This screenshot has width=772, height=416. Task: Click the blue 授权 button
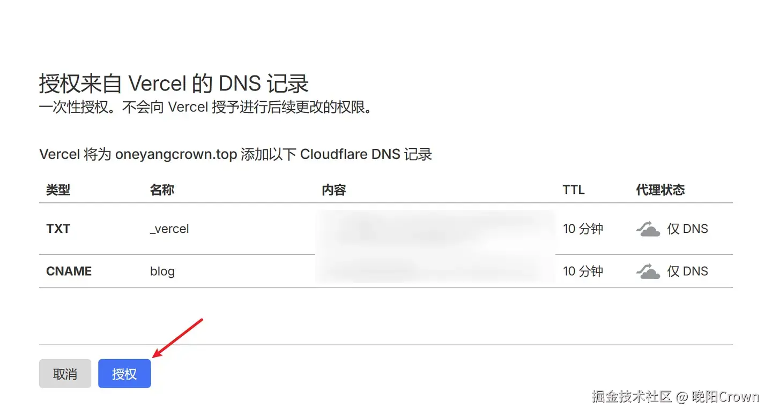click(x=124, y=374)
